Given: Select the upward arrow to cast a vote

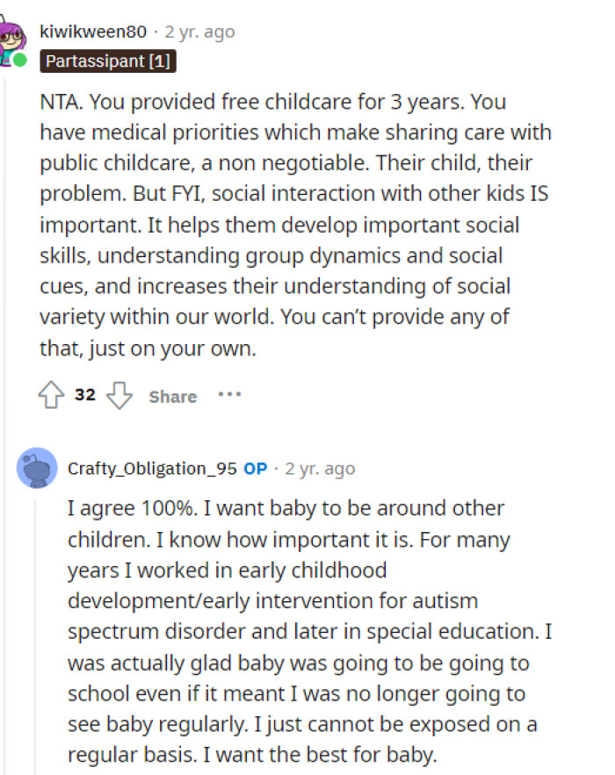Looking at the screenshot, I should coord(50,394).
